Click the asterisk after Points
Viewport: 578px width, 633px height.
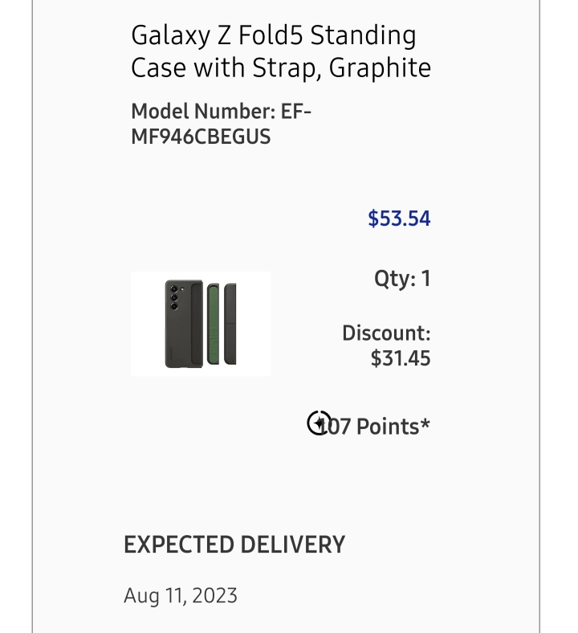tap(425, 423)
